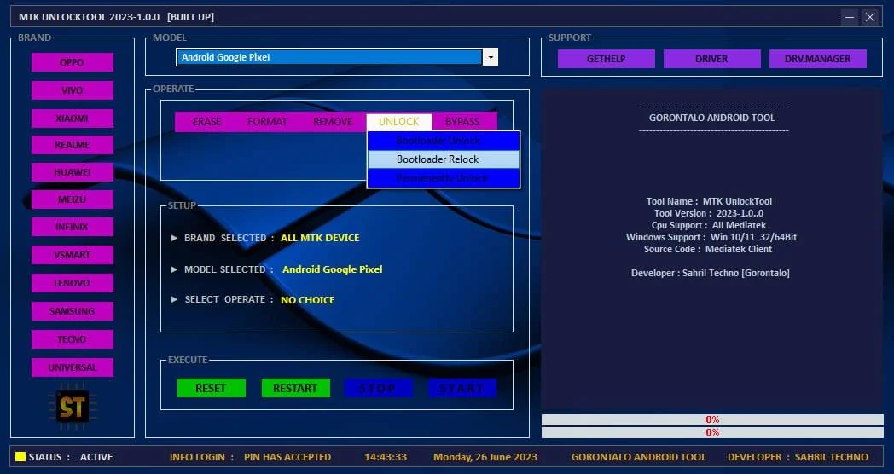Select the VIVO brand button
The width and height of the screenshot is (894, 474).
coord(73,90)
